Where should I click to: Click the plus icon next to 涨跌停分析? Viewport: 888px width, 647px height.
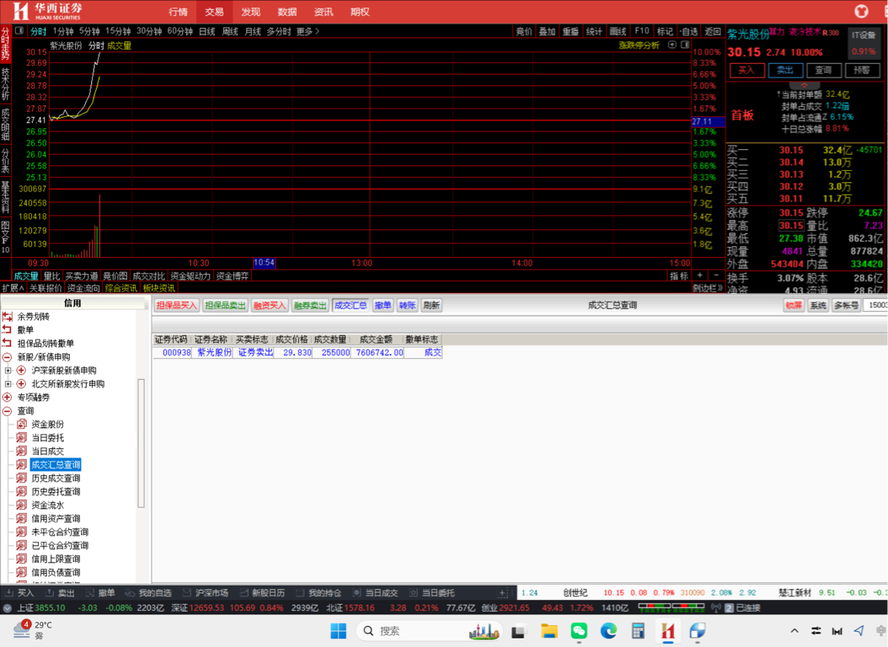pos(672,45)
